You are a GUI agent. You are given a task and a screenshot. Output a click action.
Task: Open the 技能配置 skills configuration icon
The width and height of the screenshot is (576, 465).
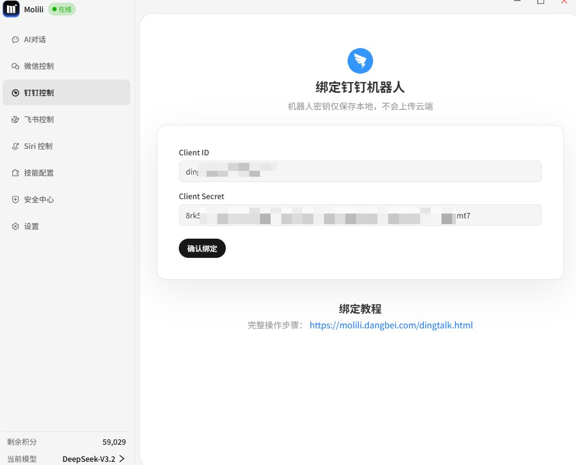coord(14,172)
